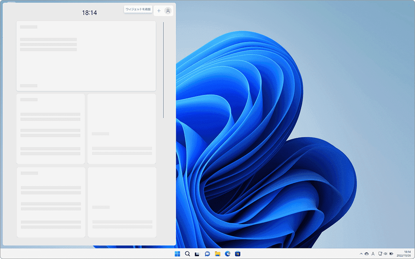Click the large top loading widget card
The height and width of the screenshot is (259, 415).
point(86,56)
